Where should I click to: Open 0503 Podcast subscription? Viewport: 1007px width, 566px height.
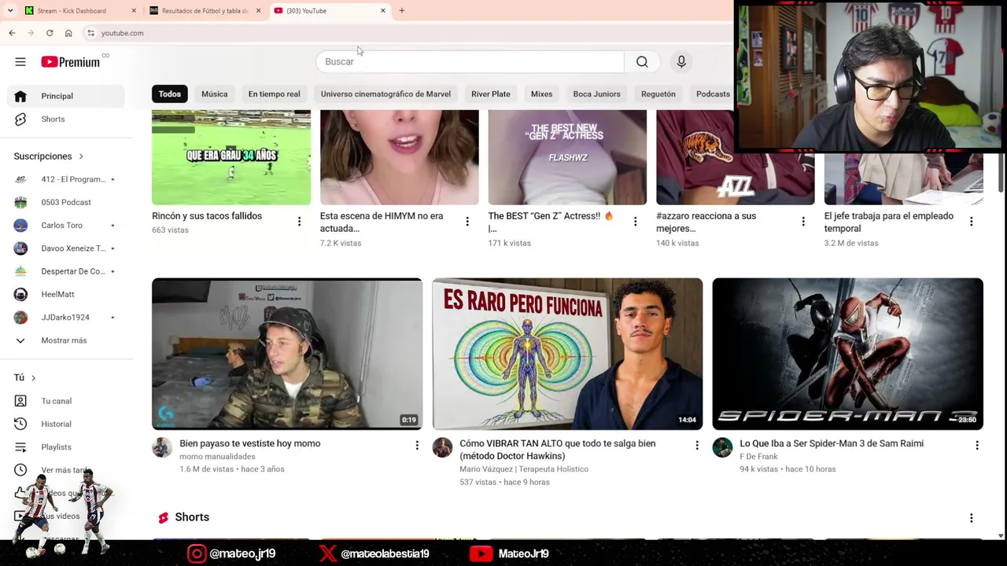click(67, 202)
